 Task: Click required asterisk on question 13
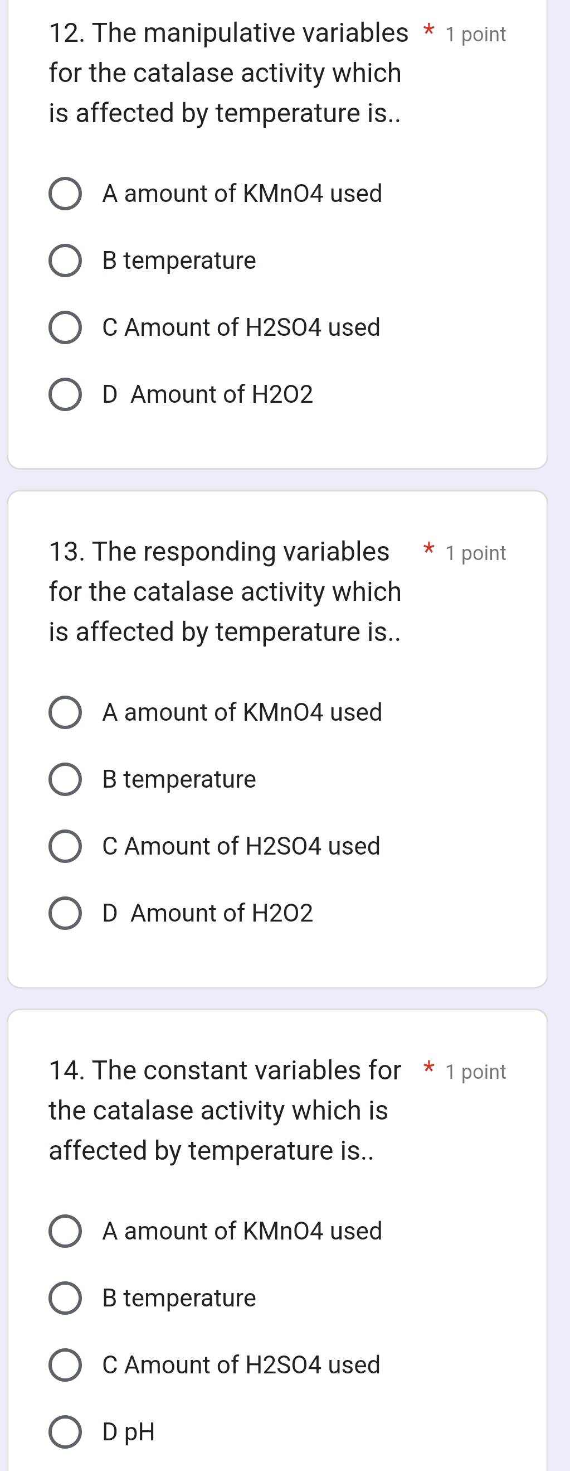[428, 550]
